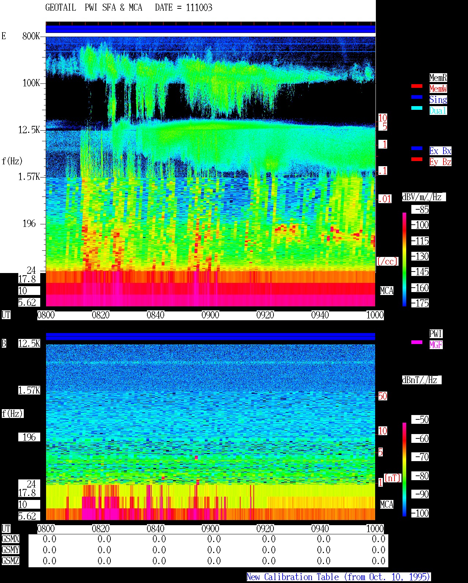Click the MemR legend label
468x583 pixels.
pos(438,78)
